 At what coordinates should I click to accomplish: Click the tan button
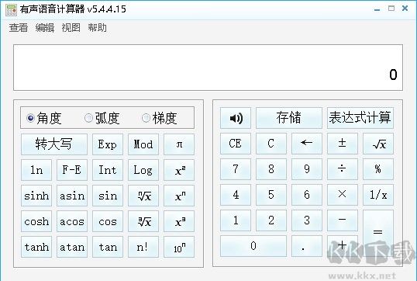pyautogui.click(x=108, y=247)
